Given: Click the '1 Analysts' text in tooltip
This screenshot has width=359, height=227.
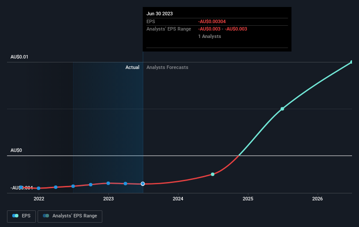Looking at the screenshot, I should [209, 36].
